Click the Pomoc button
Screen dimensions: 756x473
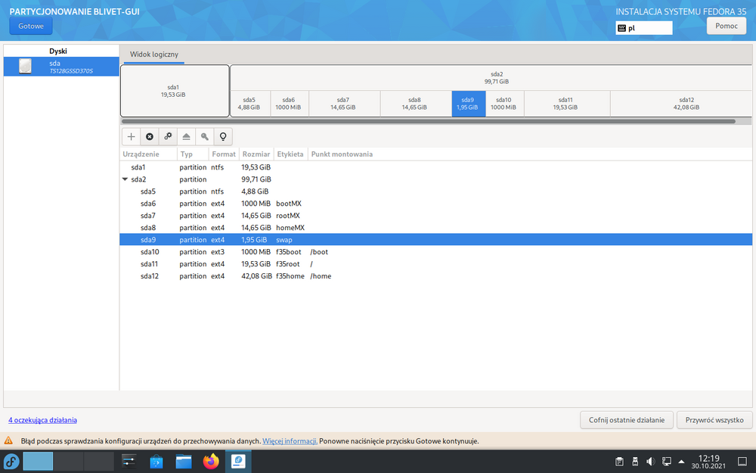[726, 26]
